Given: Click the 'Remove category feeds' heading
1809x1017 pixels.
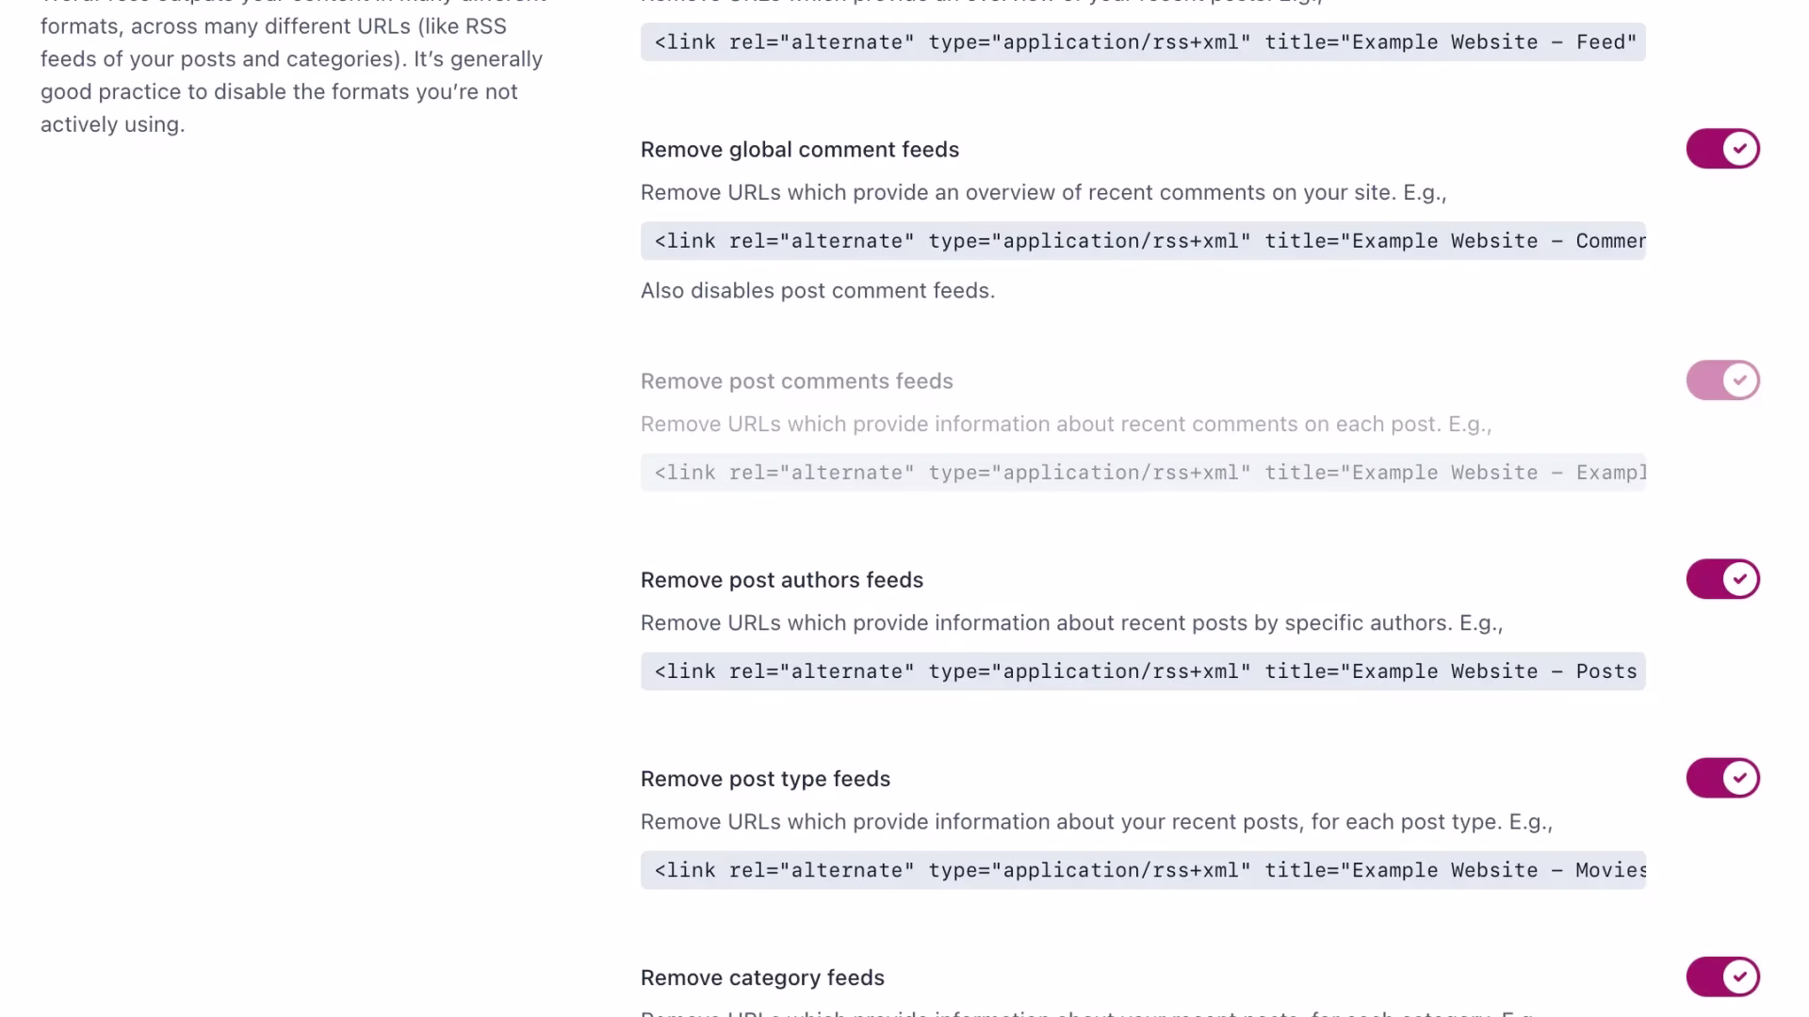Looking at the screenshot, I should (x=762, y=977).
